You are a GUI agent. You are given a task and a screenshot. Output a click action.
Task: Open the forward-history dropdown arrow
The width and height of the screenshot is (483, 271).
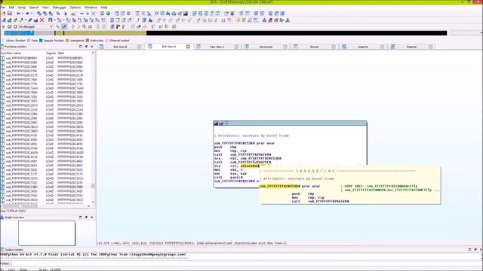click(x=31, y=14)
